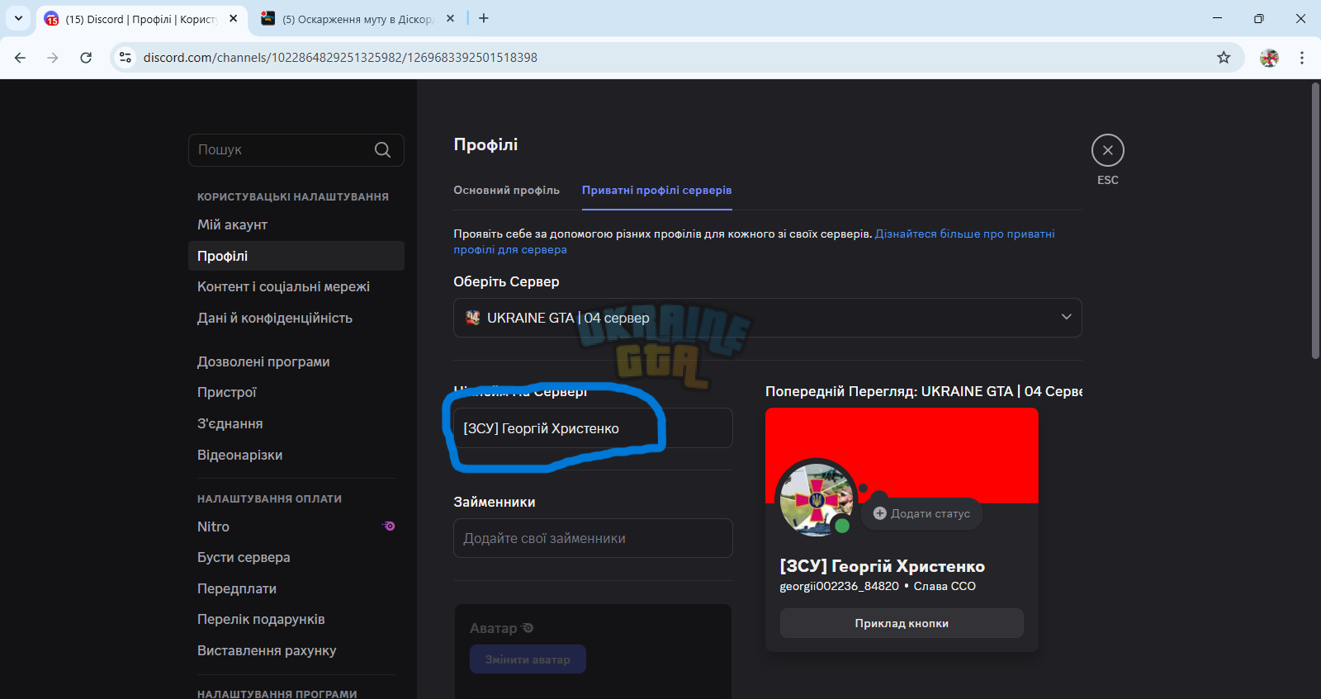The image size is (1321, 699).
Task: Open the tab search dropdown arrow
Action: (18, 18)
